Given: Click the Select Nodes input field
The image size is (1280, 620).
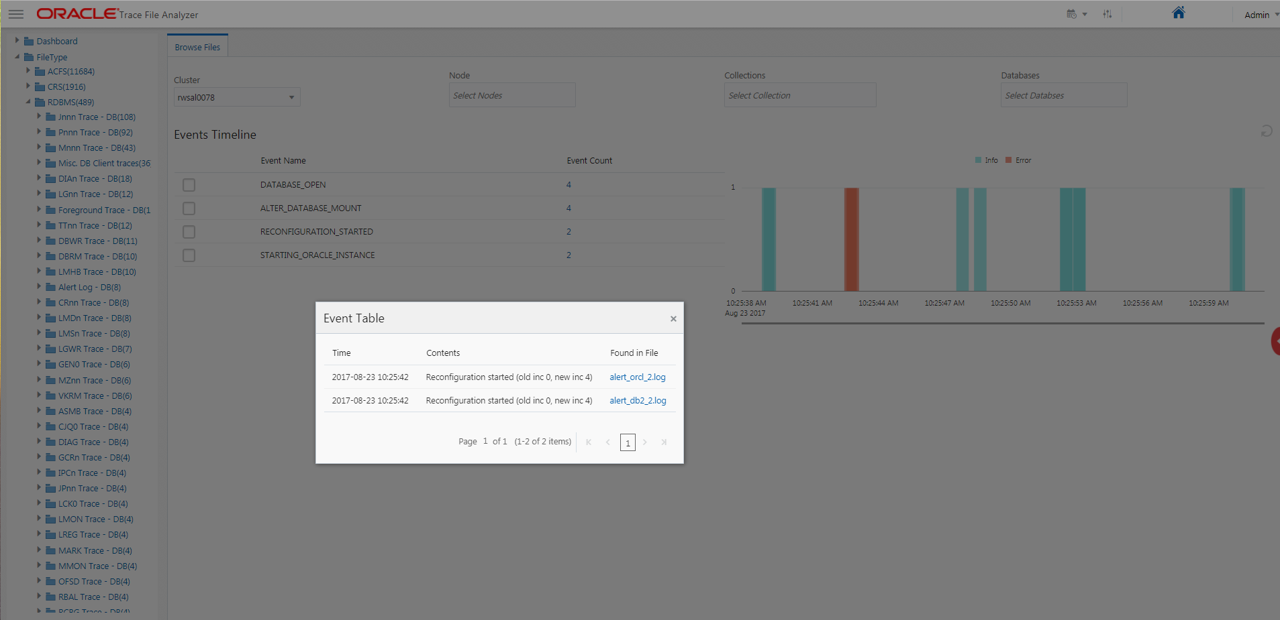Looking at the screenshot, I should tap(512, 95).
